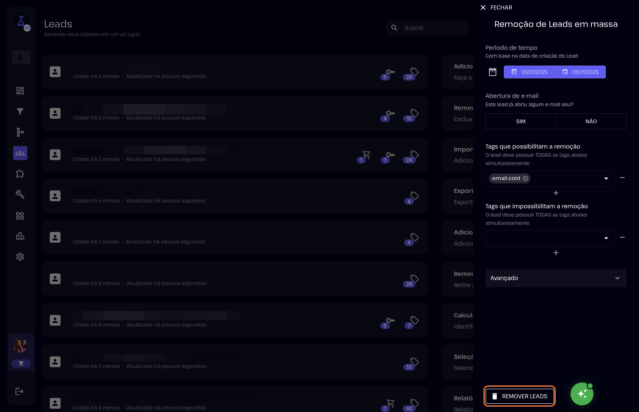
Task: Open the funnel icon in the sidebar
Action: 20,111
